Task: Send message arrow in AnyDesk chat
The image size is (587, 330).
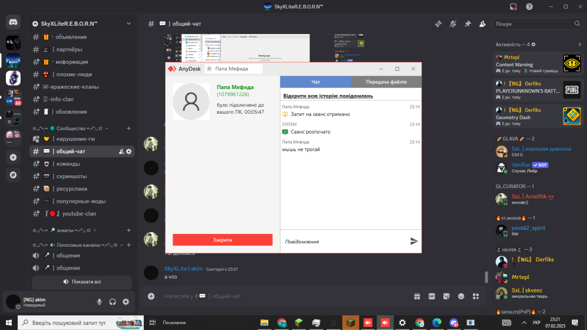Action: [x=414, y=241]
